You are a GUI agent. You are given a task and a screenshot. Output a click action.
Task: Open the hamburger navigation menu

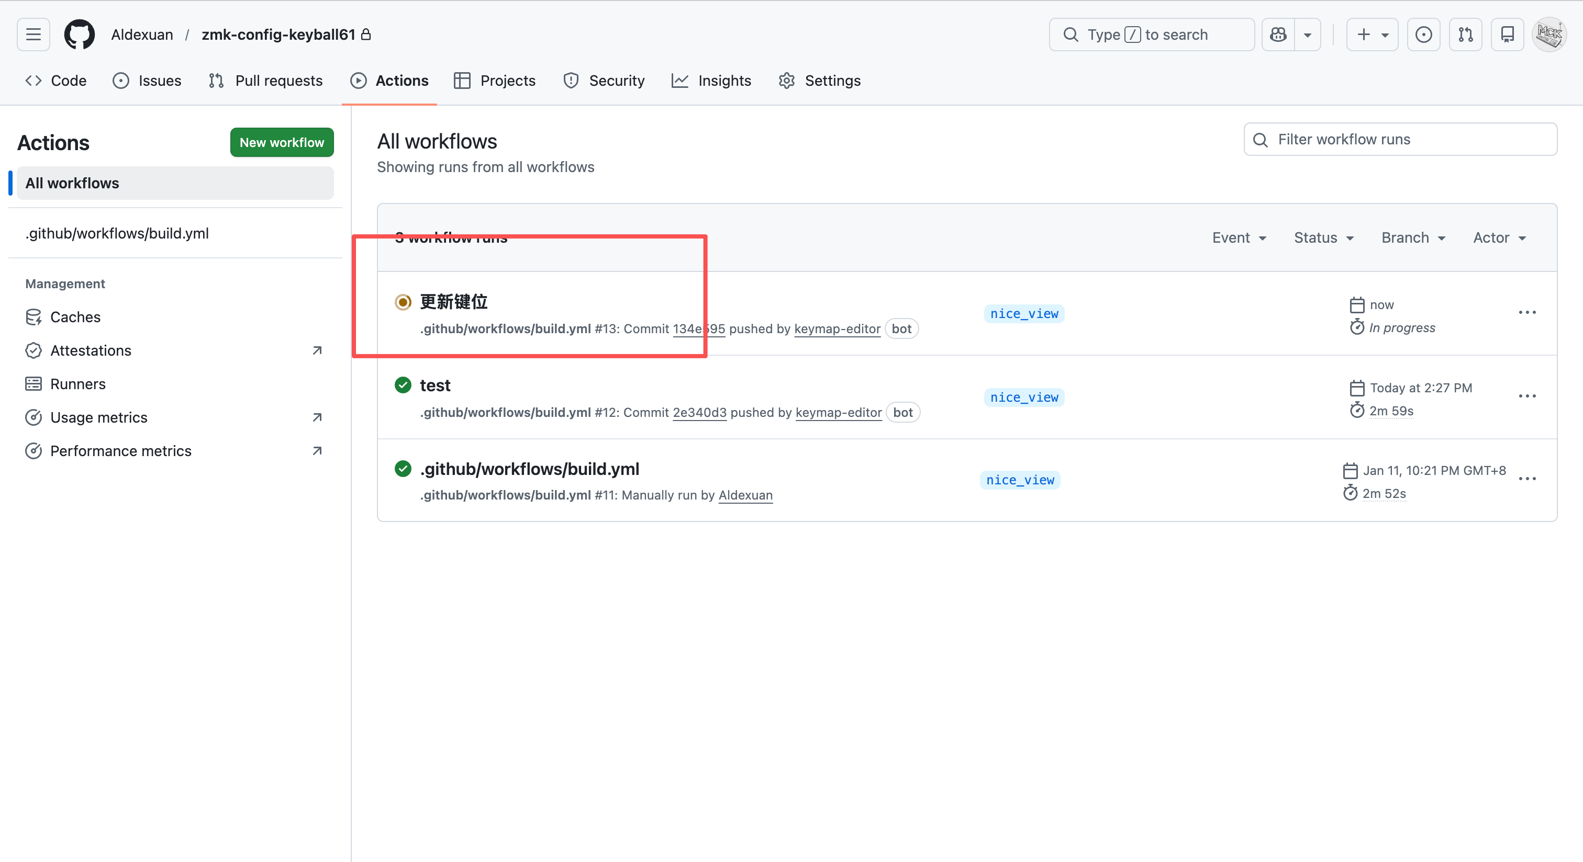33,35
